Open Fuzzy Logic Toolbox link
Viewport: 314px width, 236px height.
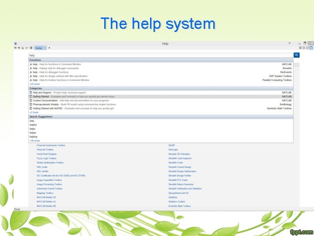pos(47,158)
